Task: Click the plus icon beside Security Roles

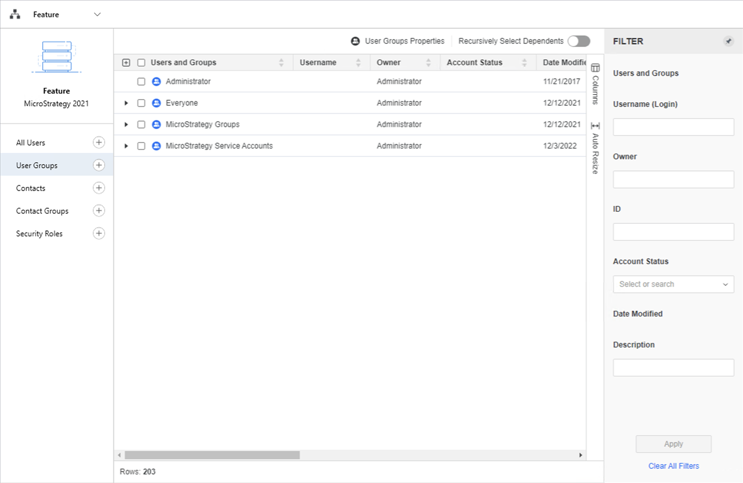Action: (98, 233)
